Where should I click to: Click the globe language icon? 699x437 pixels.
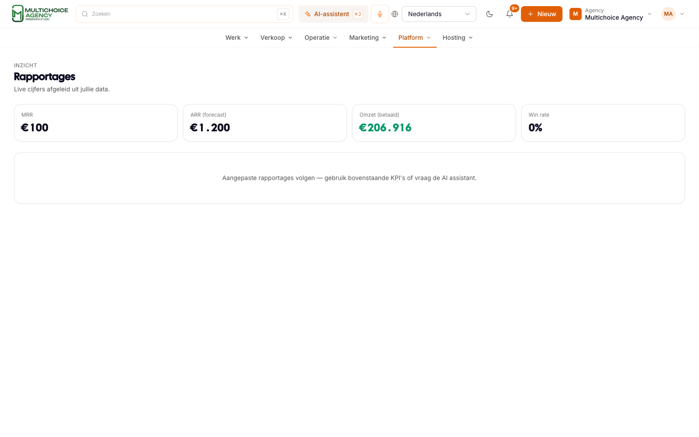click(x=395, y=14)
